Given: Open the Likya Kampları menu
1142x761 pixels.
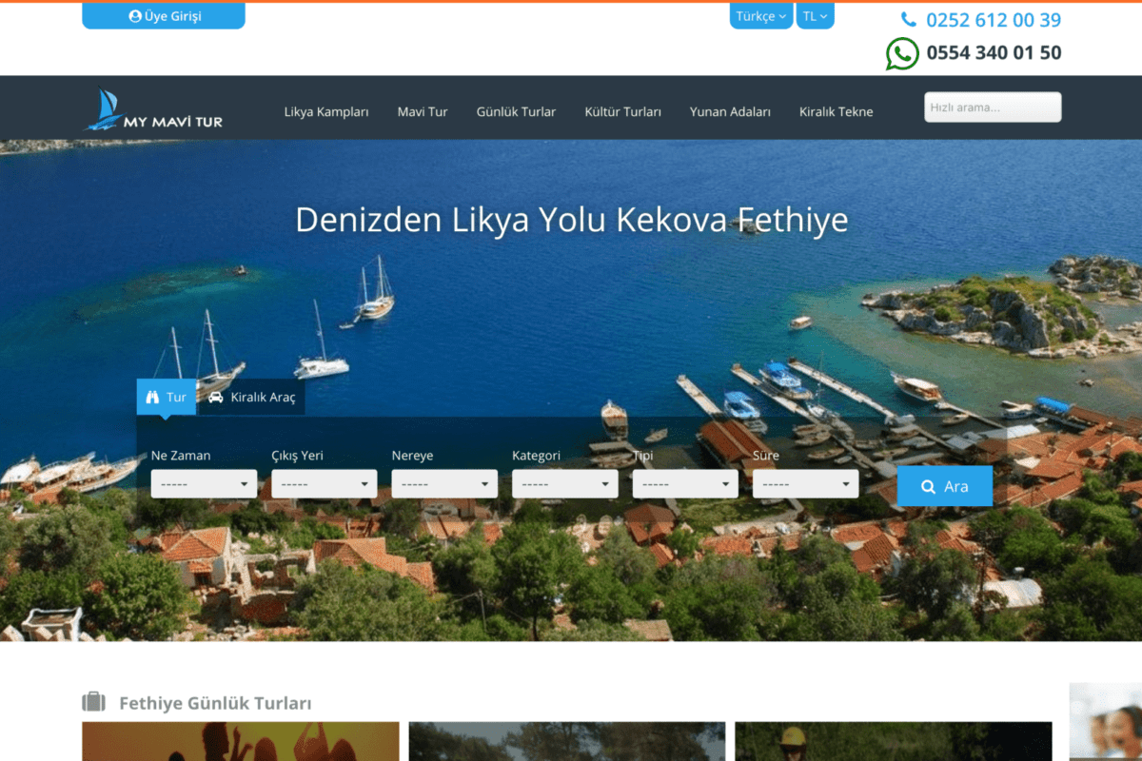Looking at the screenshot, I should 326,111.
